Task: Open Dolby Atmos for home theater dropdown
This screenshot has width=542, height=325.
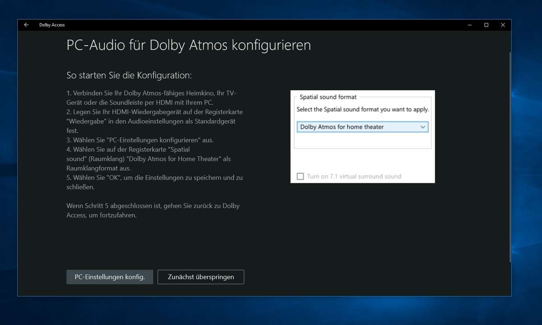Action: tap(362, 127)
